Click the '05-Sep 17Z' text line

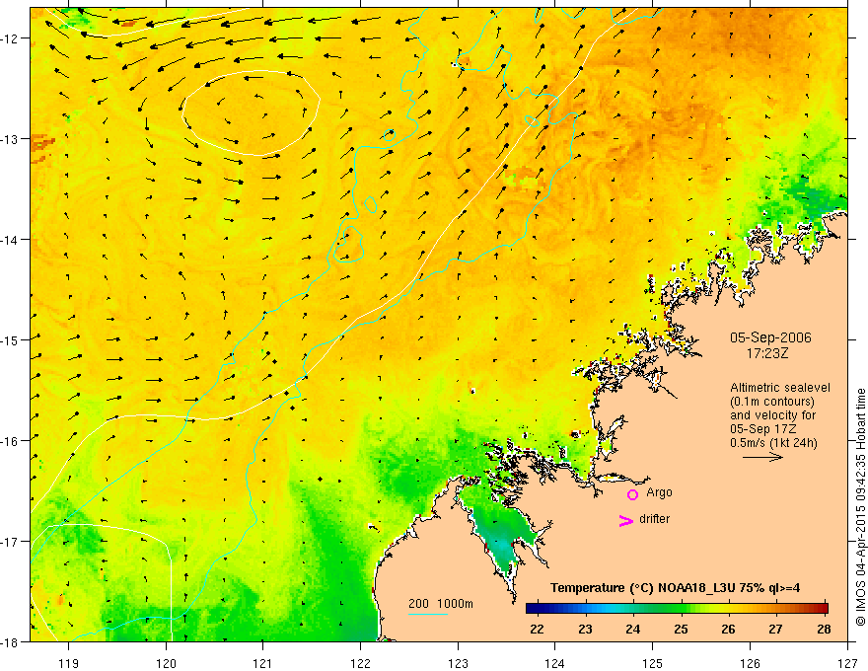coord(762,429)
